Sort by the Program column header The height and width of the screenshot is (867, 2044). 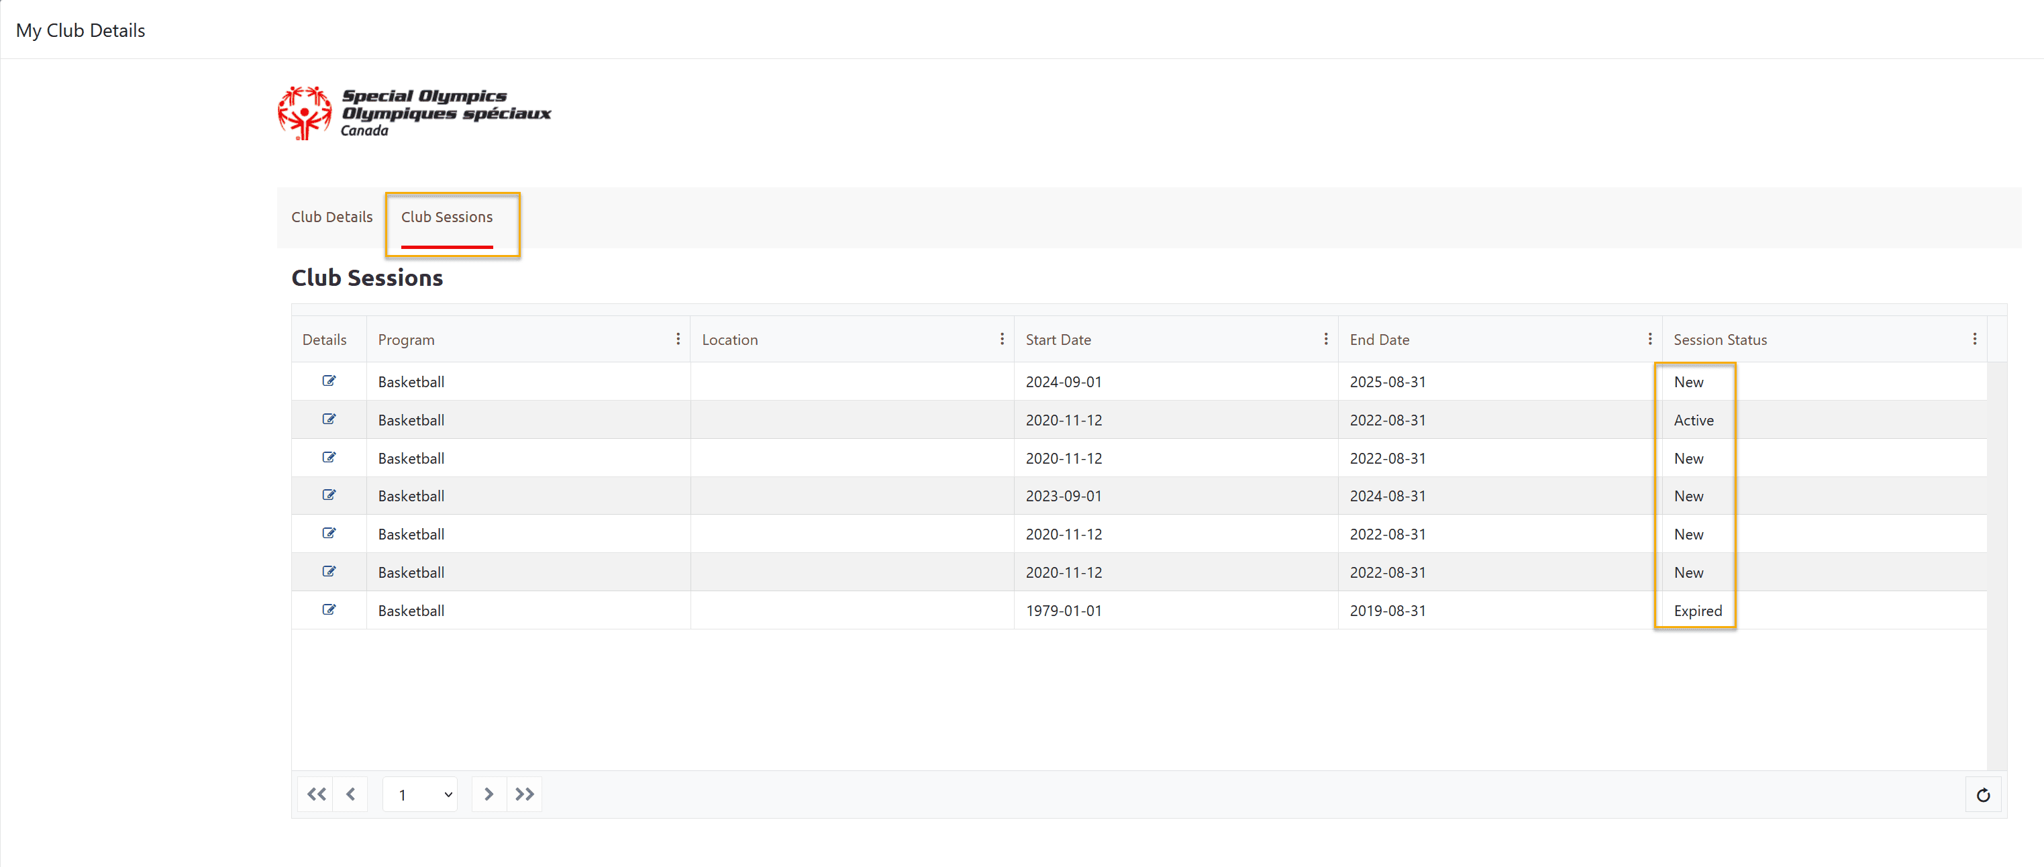click(406, 340)
